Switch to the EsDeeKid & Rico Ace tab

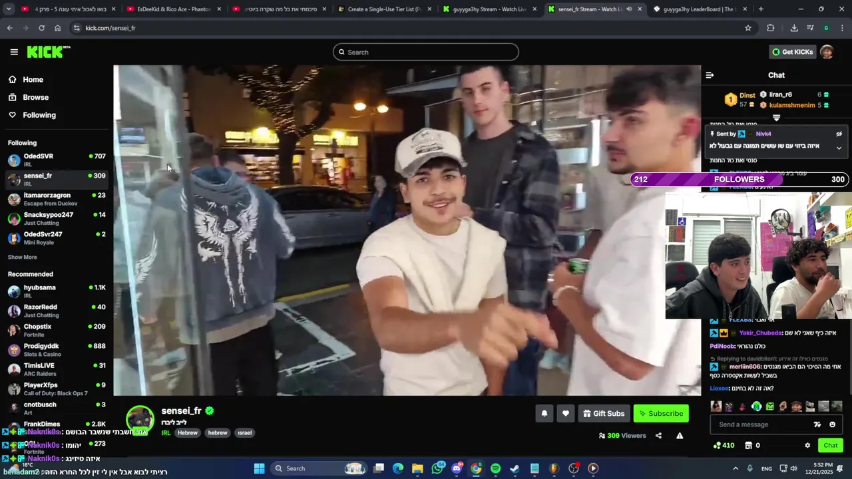pyautogui.click(x=174, y=9)
